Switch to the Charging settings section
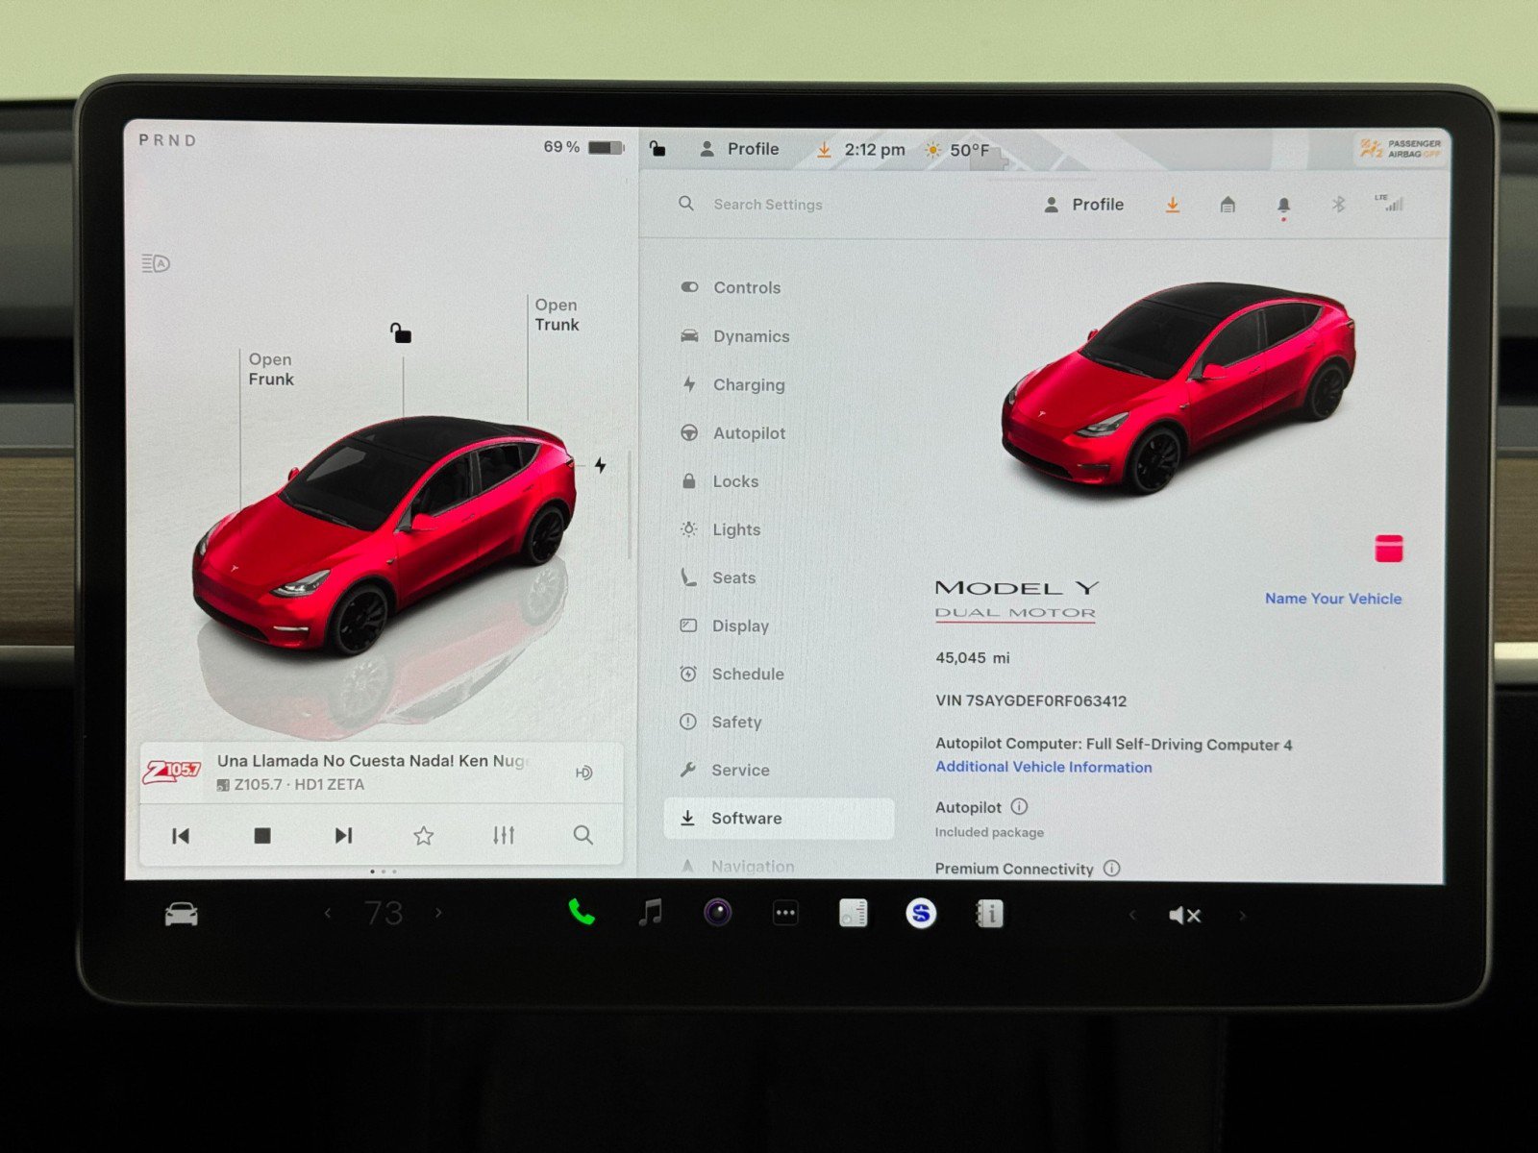1538x1153 pixels. [x=749, y=384]
